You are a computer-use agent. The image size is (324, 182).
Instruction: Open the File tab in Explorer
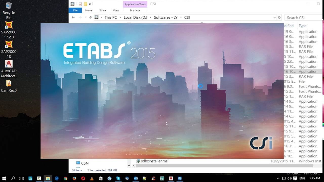point(75,10)
